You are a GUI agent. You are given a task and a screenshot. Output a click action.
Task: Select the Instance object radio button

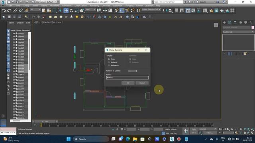[109, 62]
